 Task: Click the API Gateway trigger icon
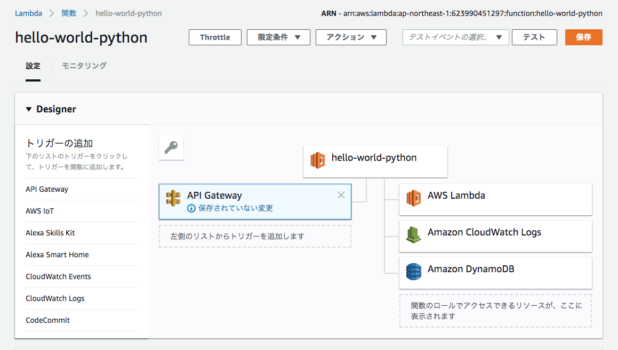[x=173, y=198]
